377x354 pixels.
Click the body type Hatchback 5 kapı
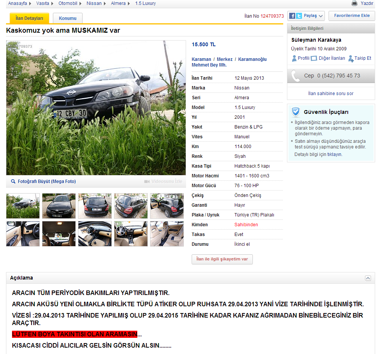(252, 166)
